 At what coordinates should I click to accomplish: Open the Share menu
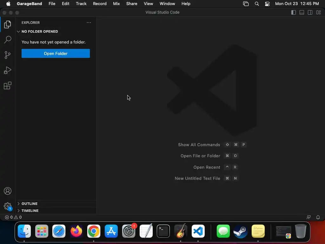click(x=132, y=3)
